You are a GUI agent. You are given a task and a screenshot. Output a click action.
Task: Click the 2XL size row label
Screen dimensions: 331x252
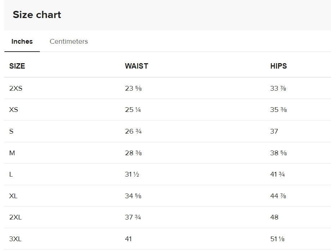(x=15, y=217)
